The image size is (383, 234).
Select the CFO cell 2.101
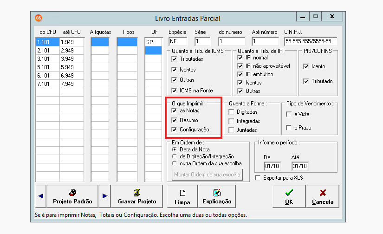tap(48, 51)
